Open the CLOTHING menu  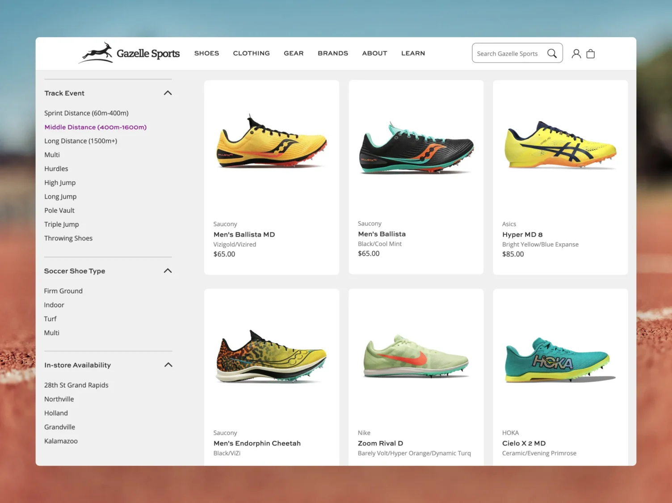pyautogui.click(x=252, y=53)
